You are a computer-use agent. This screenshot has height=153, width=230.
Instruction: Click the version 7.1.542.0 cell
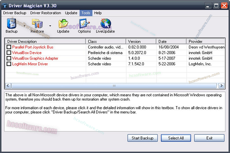coord(136,64)
